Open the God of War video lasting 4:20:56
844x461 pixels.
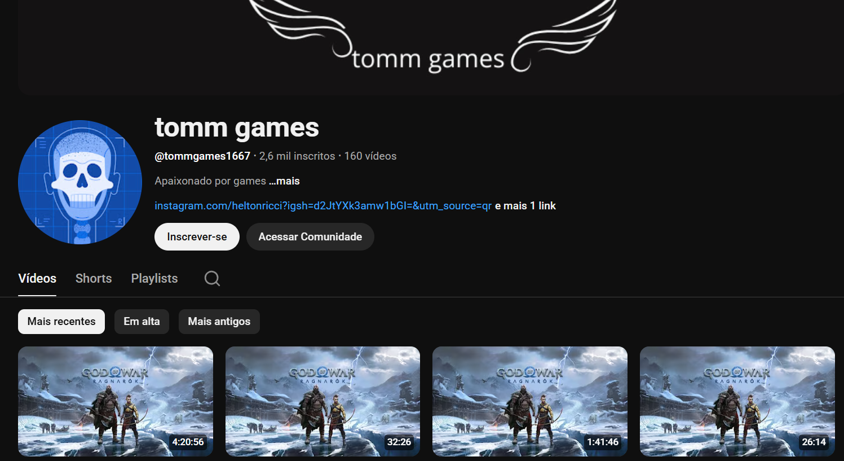[x=116, y=402]
